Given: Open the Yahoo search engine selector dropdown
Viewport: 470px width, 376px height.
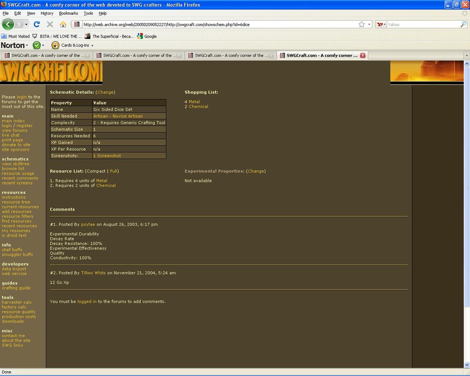Looking at the screenshot, I should tap(381, 24).
